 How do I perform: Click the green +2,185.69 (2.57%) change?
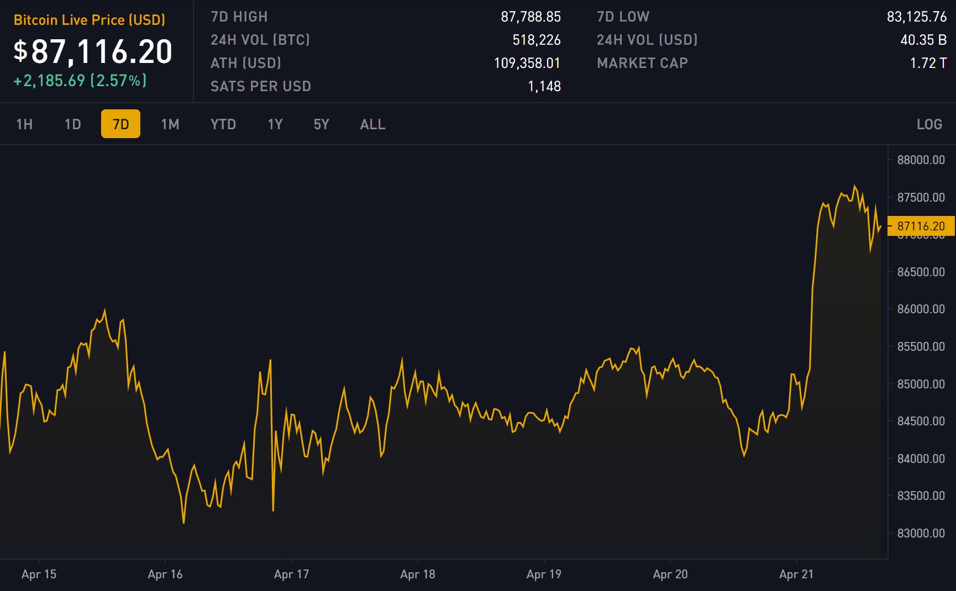coord(80,81)
